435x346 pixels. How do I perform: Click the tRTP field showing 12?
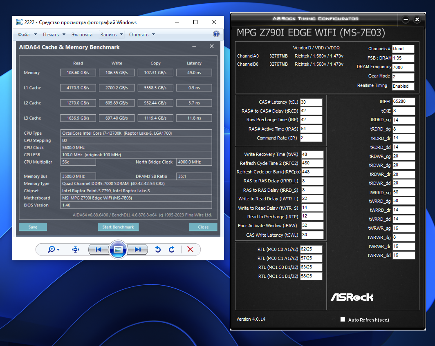click(312, 216)
